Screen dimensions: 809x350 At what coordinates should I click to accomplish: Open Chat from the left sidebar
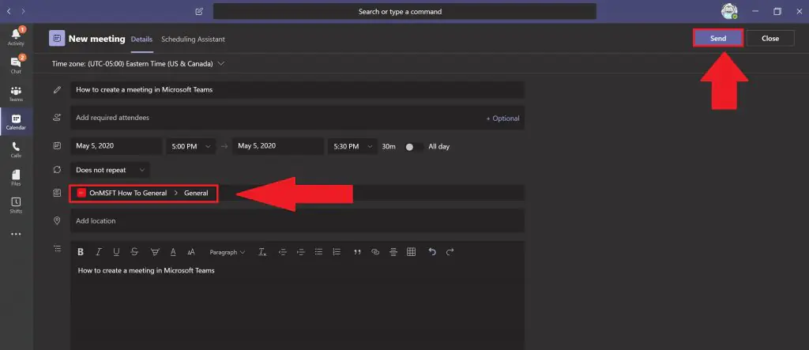coord(16,65)
